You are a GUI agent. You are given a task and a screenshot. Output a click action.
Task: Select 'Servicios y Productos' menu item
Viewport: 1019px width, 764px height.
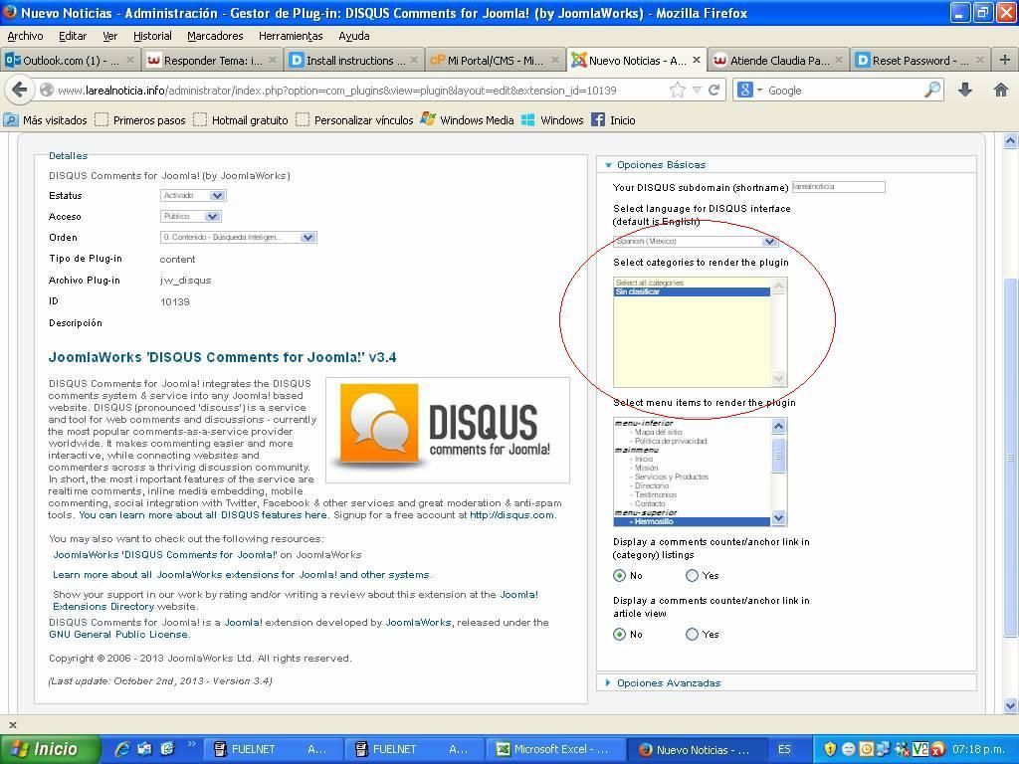pyautogui.click(x=672, y=477)
